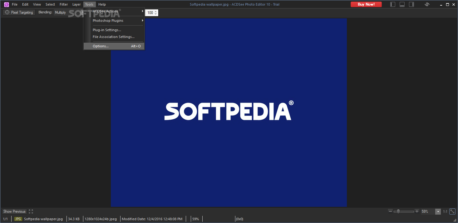Click the Modified Date status entry
Screen dimensions: 458x223
[x=152, y=219]
